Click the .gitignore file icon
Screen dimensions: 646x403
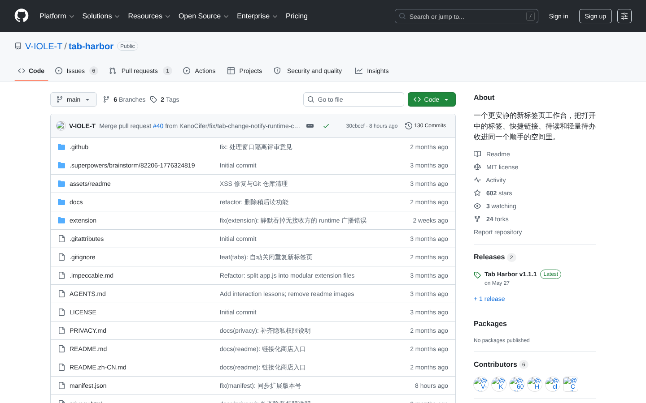click(61, 257)
